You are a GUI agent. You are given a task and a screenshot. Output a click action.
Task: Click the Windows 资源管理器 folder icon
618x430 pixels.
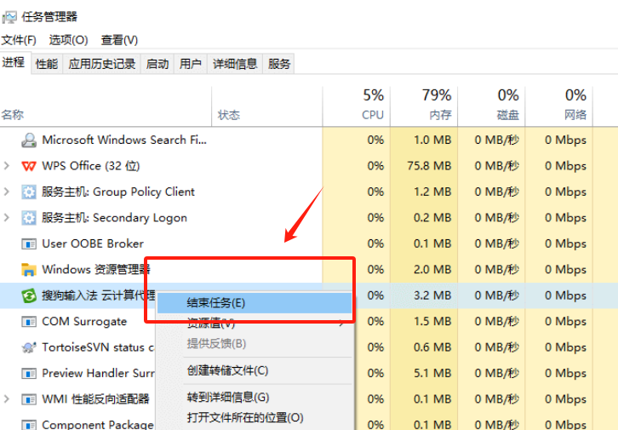[29, 270]
